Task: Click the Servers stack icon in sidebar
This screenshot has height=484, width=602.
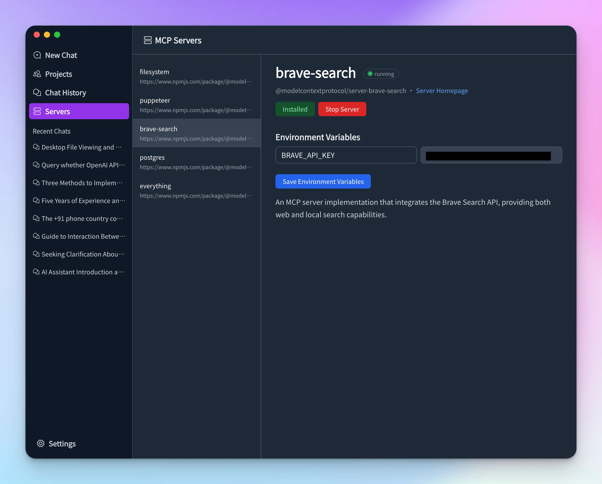Action: point(37,111)
